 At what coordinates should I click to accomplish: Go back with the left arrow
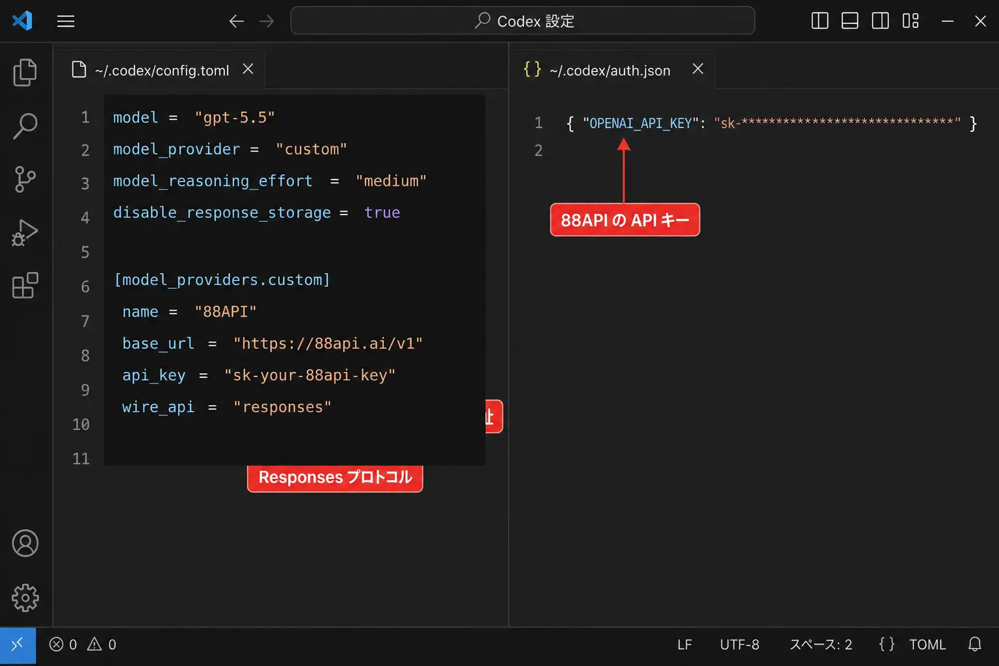click(237, 21)
